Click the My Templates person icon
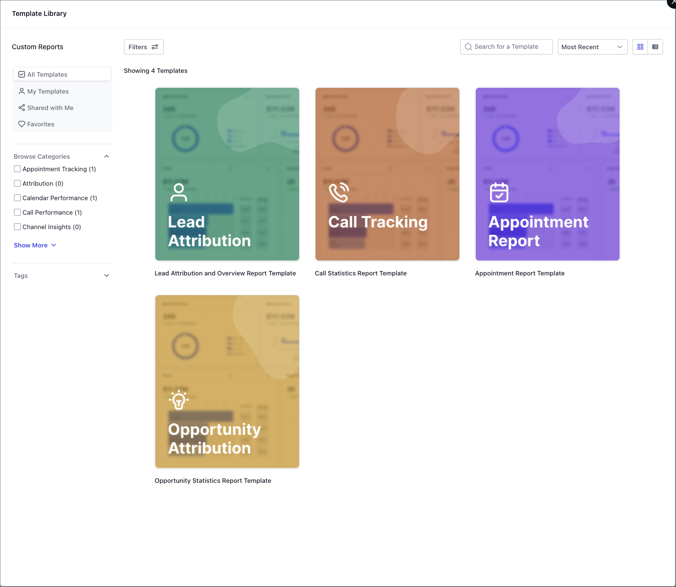 tap(22, 91)
